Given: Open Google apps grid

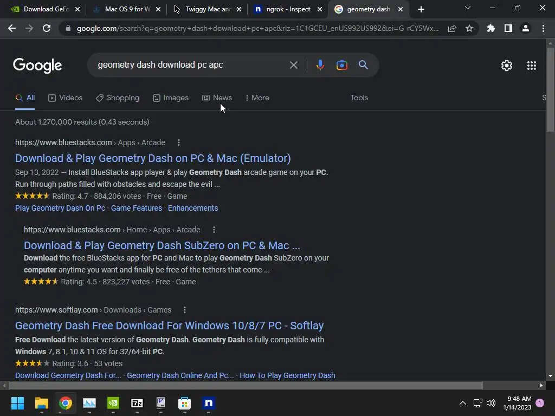Looking at the screenshot, I should point(532,66).
